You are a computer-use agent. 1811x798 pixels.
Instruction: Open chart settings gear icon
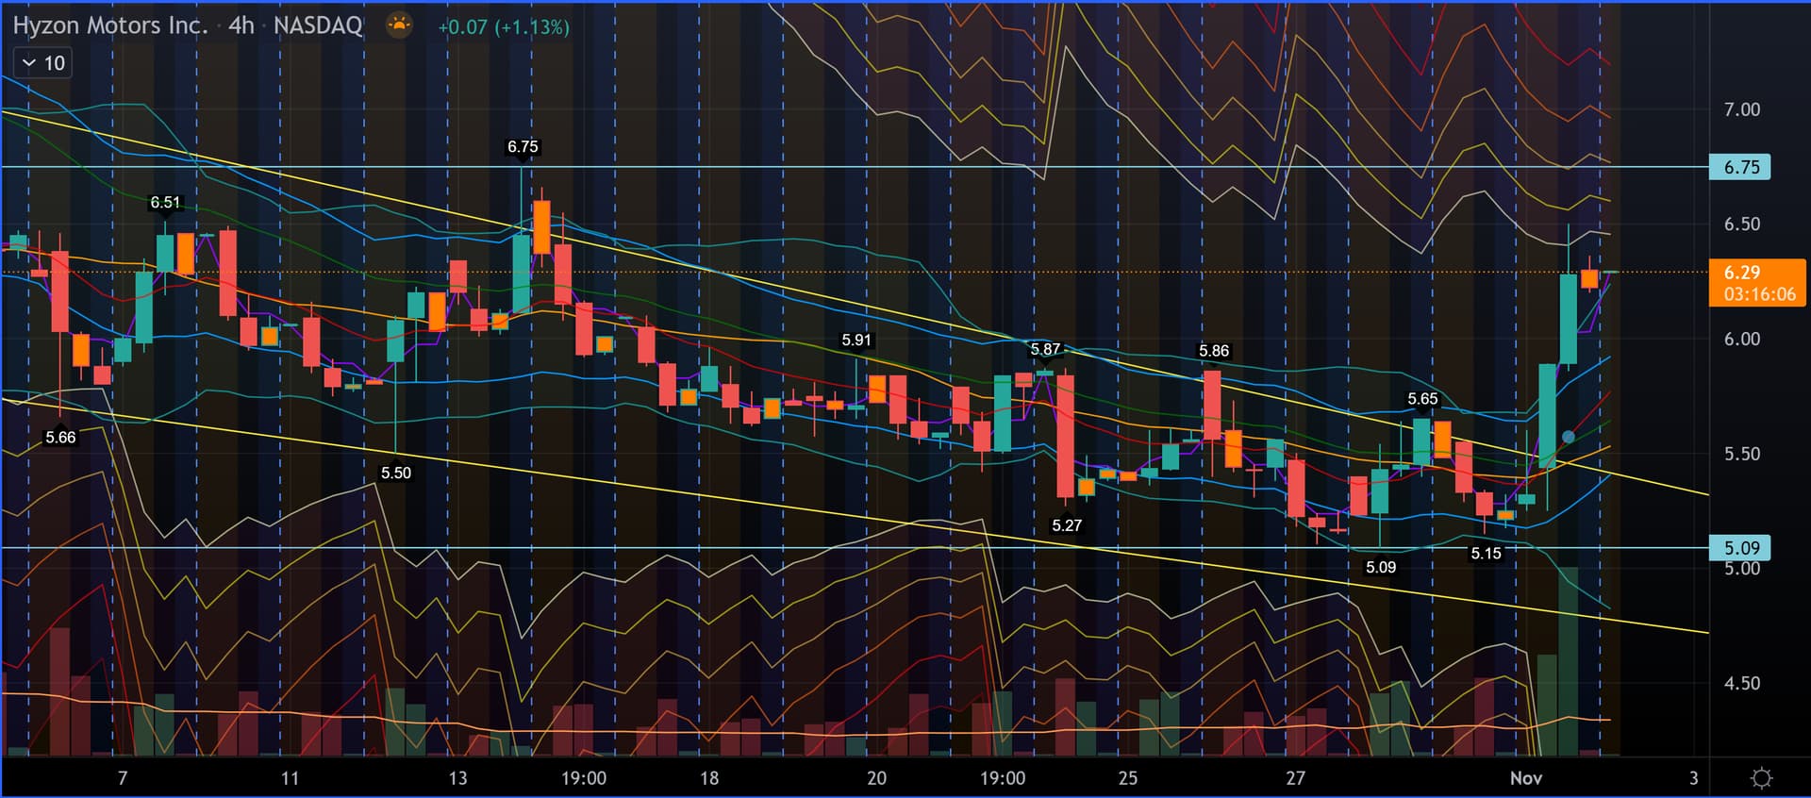pyautogui.click(x=1760, y=778)
